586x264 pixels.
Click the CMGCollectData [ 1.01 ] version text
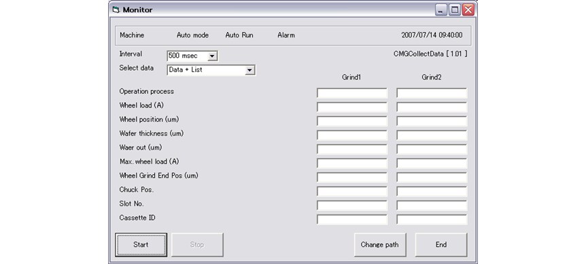pyautogui.click(x=430, y=54)
